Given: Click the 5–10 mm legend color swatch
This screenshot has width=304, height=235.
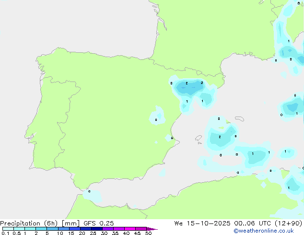Looking at the screenshot, I should tap(52, 229).
